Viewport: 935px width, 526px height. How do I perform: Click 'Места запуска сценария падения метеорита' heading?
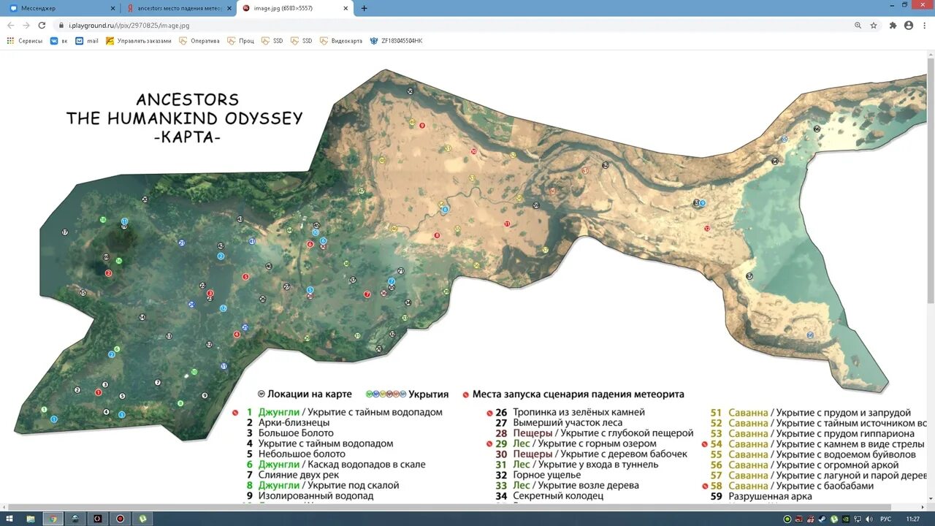tap(579, 394)
